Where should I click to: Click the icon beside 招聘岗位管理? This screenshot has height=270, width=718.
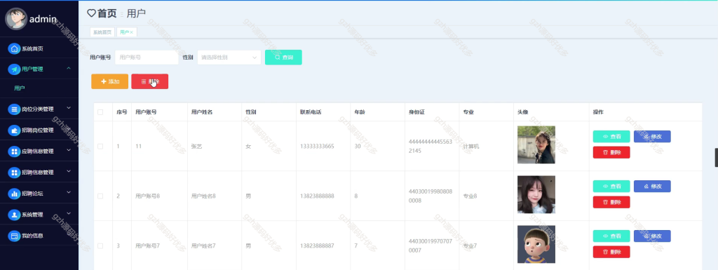tap(15, 130)
